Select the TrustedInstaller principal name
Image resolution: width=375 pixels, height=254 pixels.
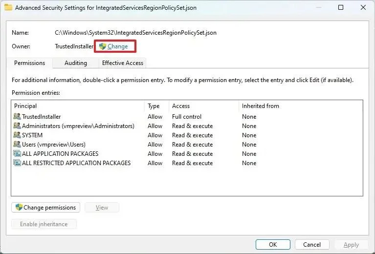point(42,117)
